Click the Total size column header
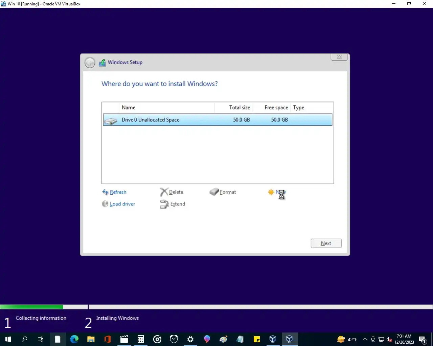Image resolution: width=433 pixels, height=346 pixels. point(233,107)
